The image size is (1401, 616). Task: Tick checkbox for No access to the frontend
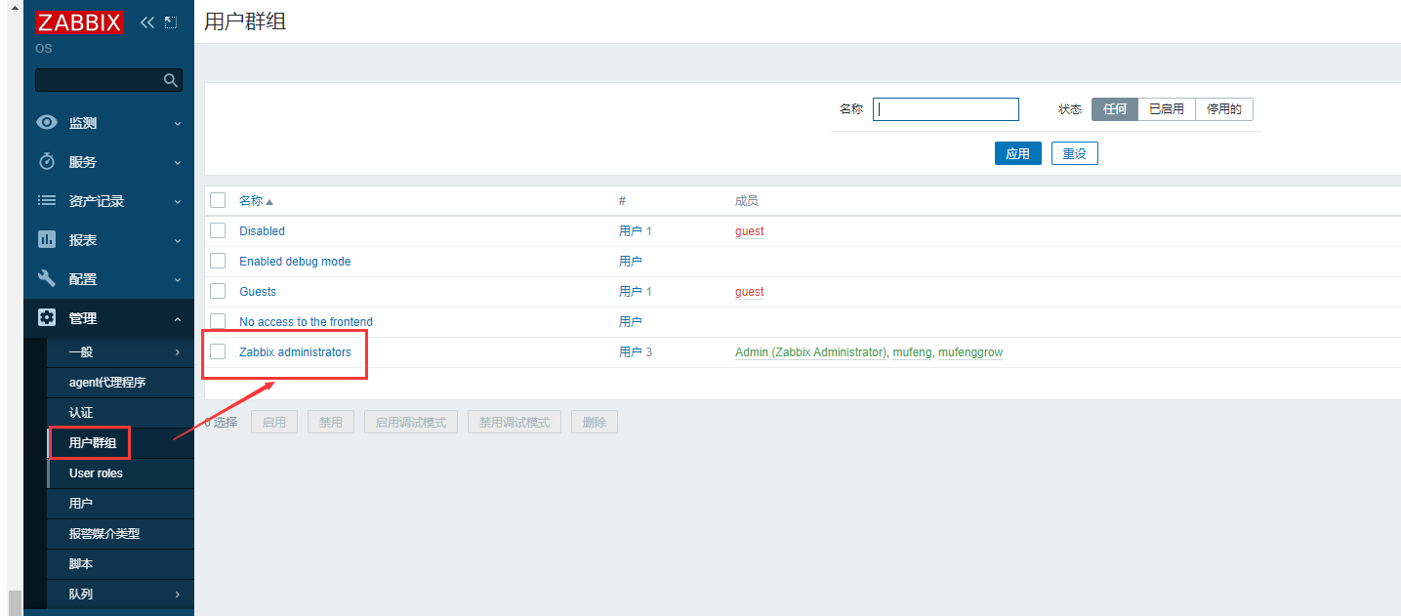tap(218, 321)
